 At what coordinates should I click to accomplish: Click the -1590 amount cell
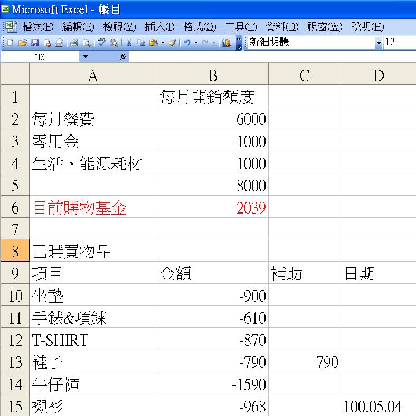pos(213,383)
